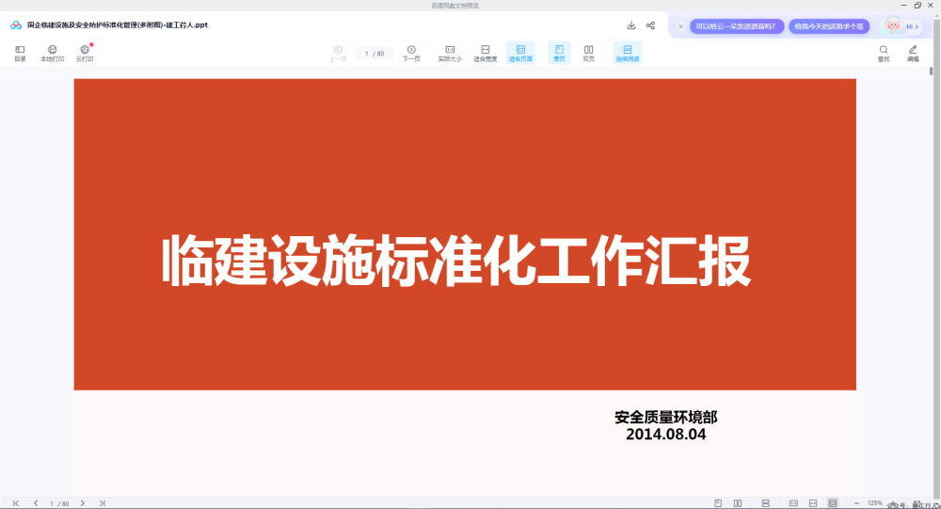
Task: Select single page icon in status bar
Action: [718, 503]
